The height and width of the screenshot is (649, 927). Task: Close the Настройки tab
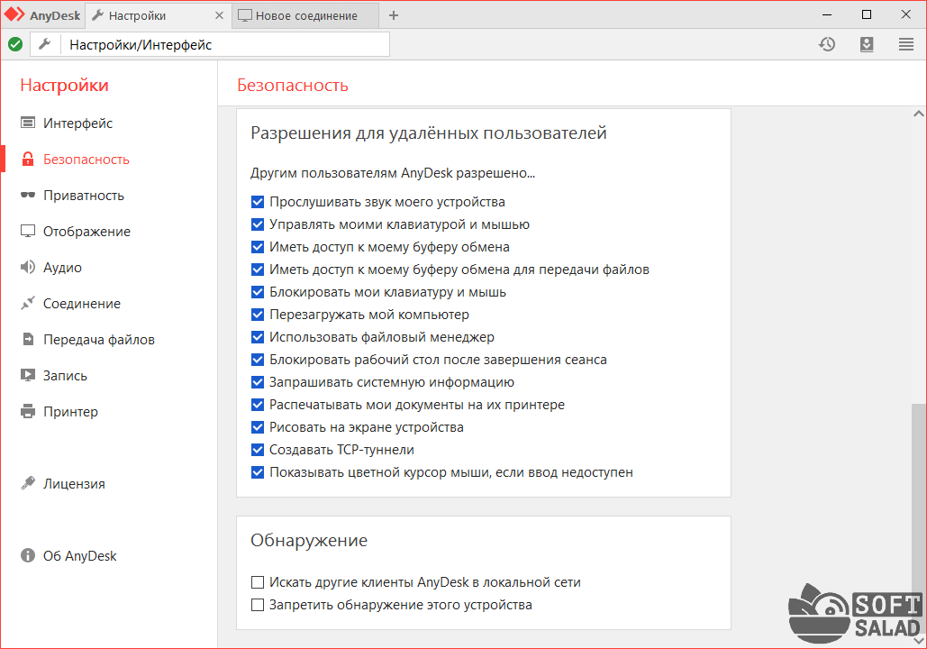pos(221,15)
